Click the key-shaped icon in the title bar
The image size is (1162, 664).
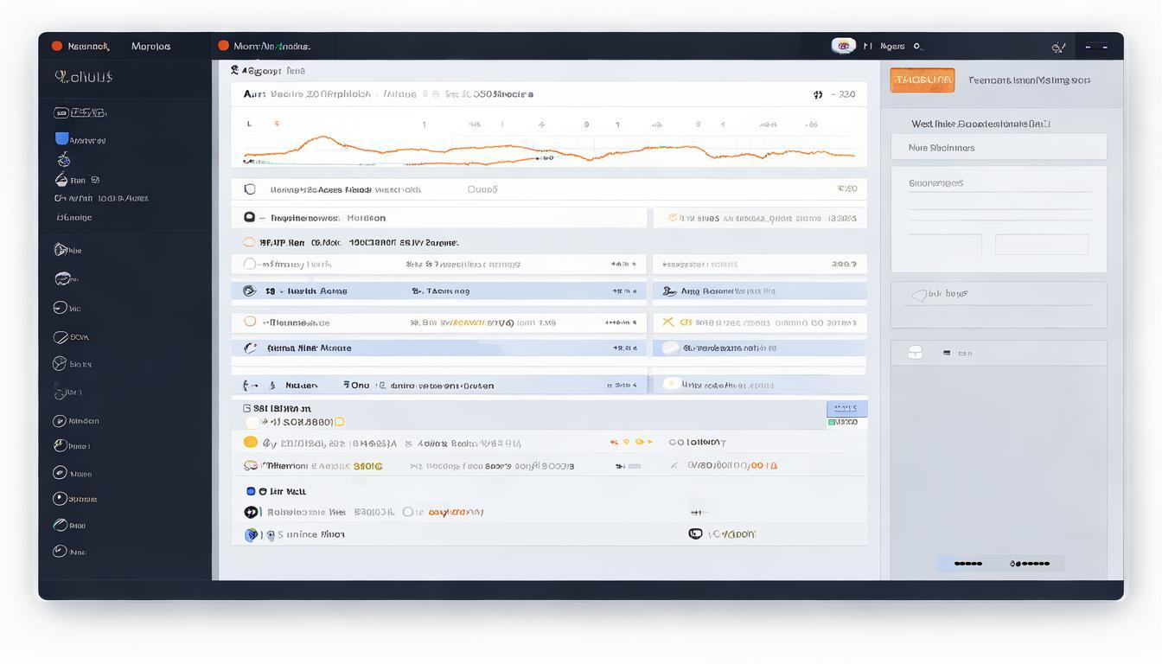point(1057,47)
